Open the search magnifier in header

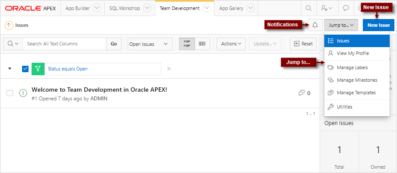[308, 8]
